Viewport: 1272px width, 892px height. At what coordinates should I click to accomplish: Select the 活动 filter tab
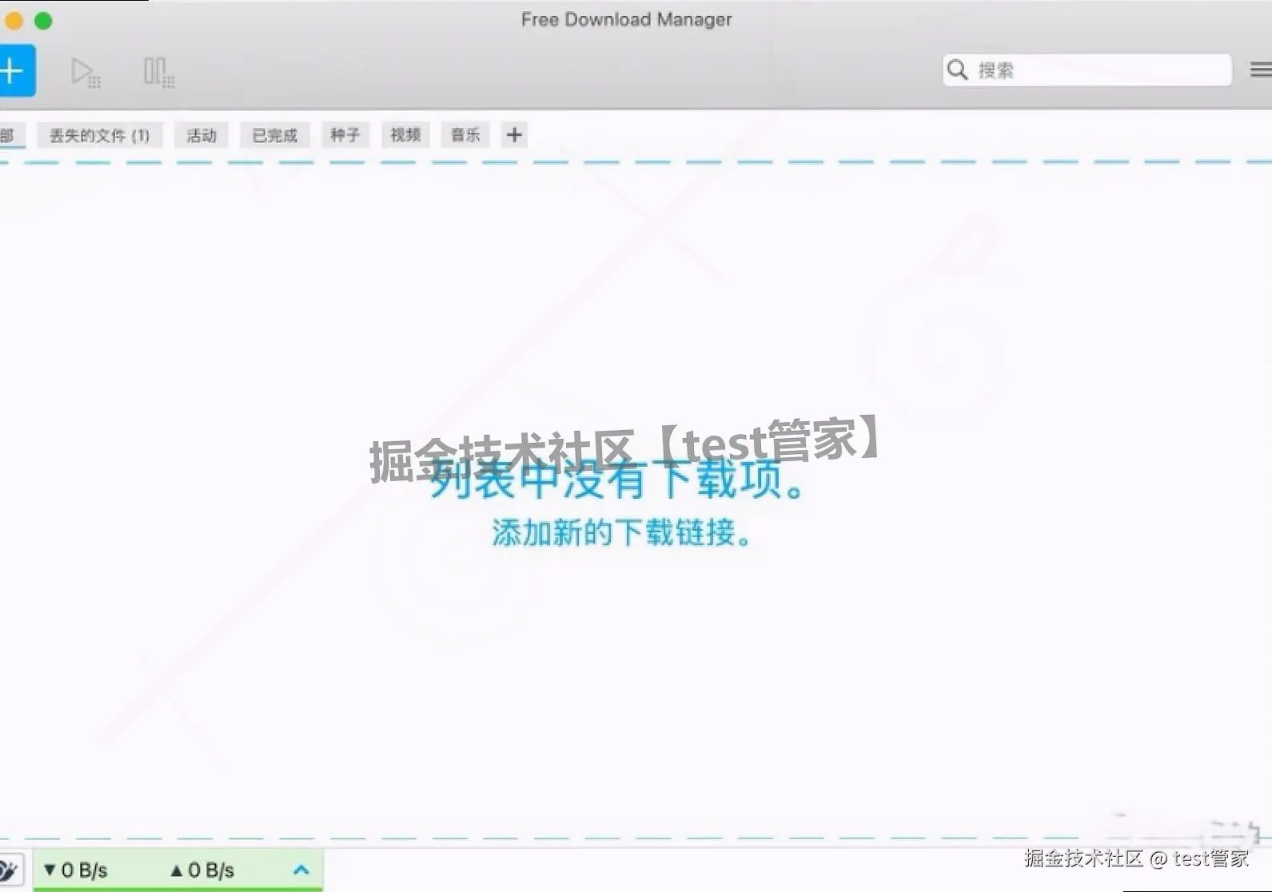[x=201, y=135]
